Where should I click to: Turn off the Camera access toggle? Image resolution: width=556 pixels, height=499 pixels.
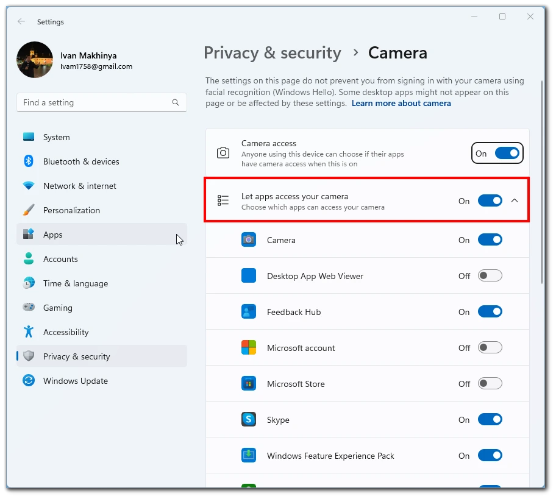click(507, 154)
